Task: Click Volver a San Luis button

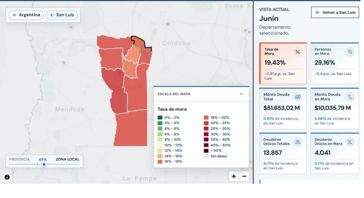Action: pyautogui.click(x=335, y=12)
